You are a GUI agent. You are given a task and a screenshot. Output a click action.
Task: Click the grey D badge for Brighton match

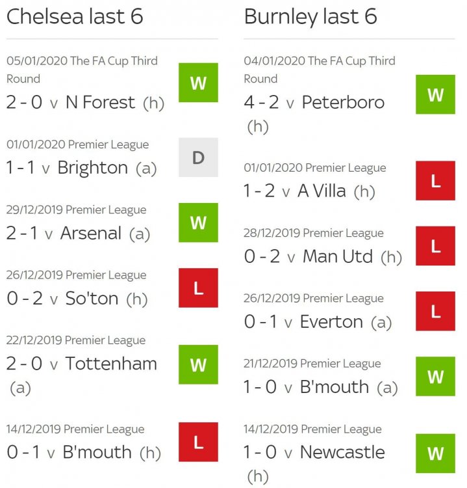click(198, 157)
